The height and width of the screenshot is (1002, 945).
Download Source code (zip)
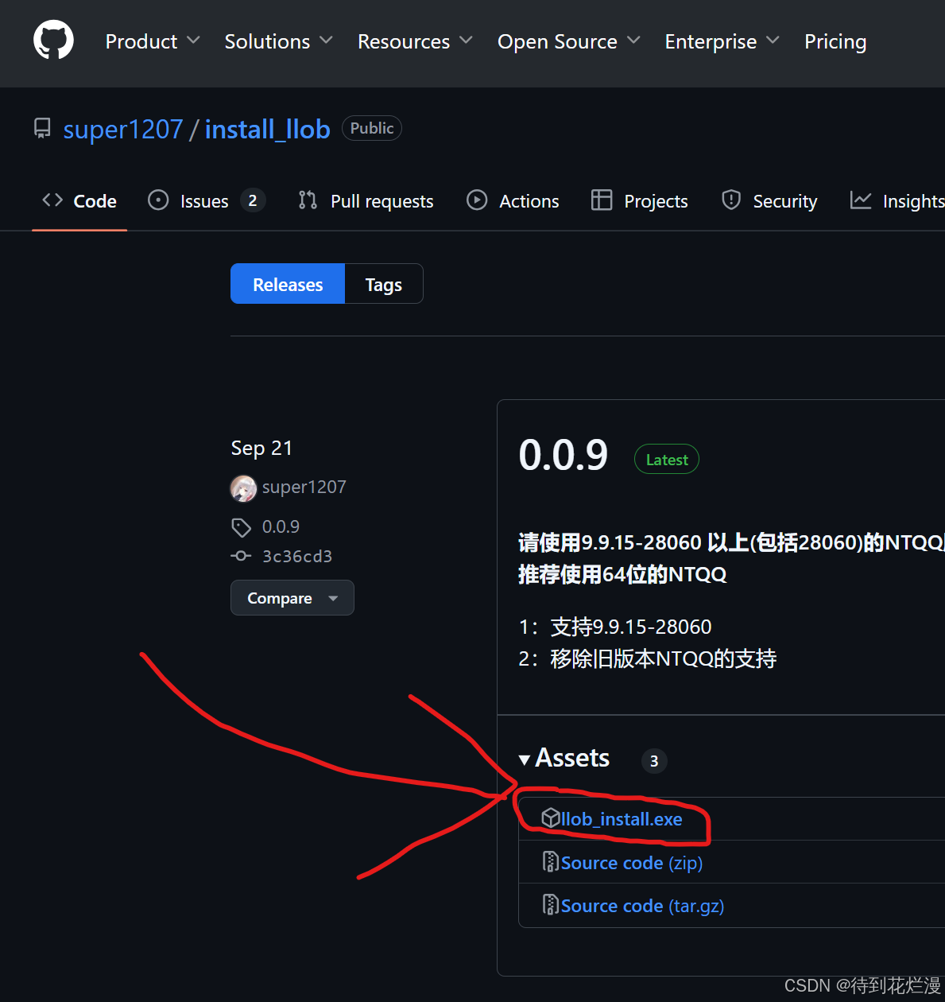pos(632,863)
